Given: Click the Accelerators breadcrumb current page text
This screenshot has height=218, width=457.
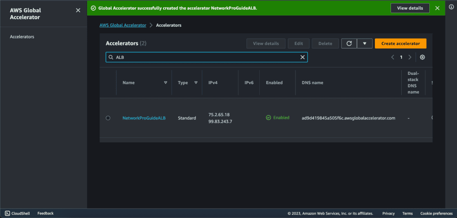Looking at the screenshot, I should (169, 25).
